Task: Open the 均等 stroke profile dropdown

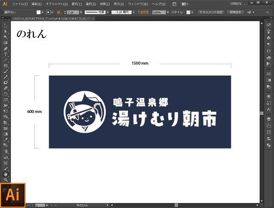Action: tap(107, 12)
